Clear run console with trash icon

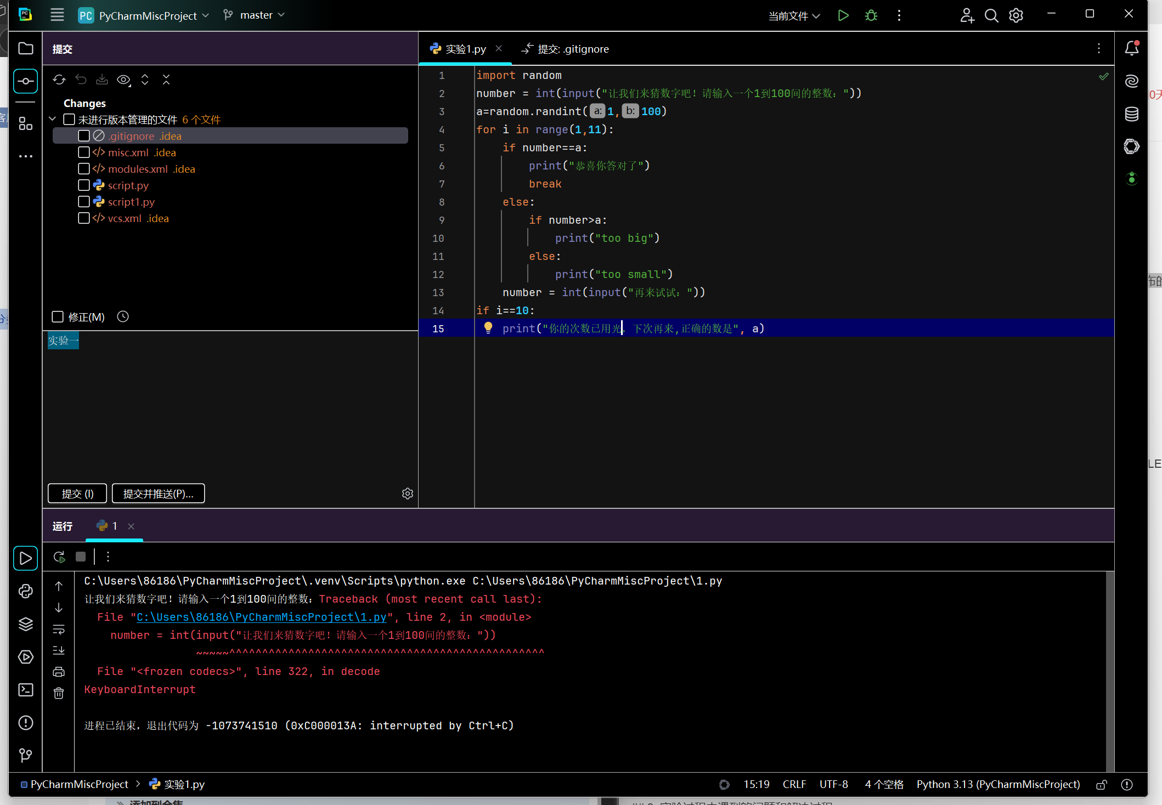click(59, 694)
